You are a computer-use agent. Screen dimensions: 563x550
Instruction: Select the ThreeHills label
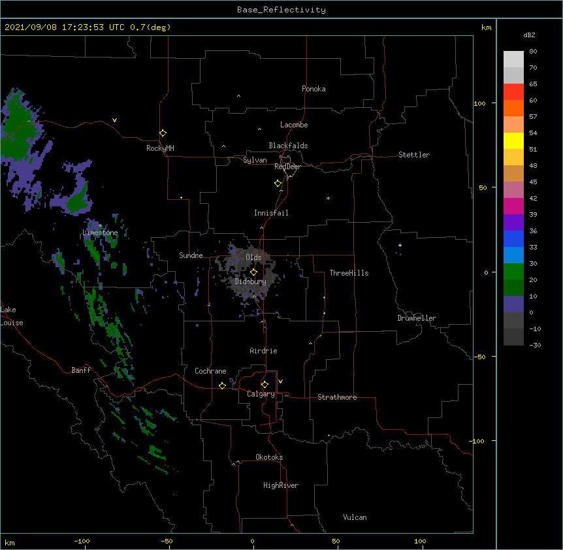pos(349,273)
